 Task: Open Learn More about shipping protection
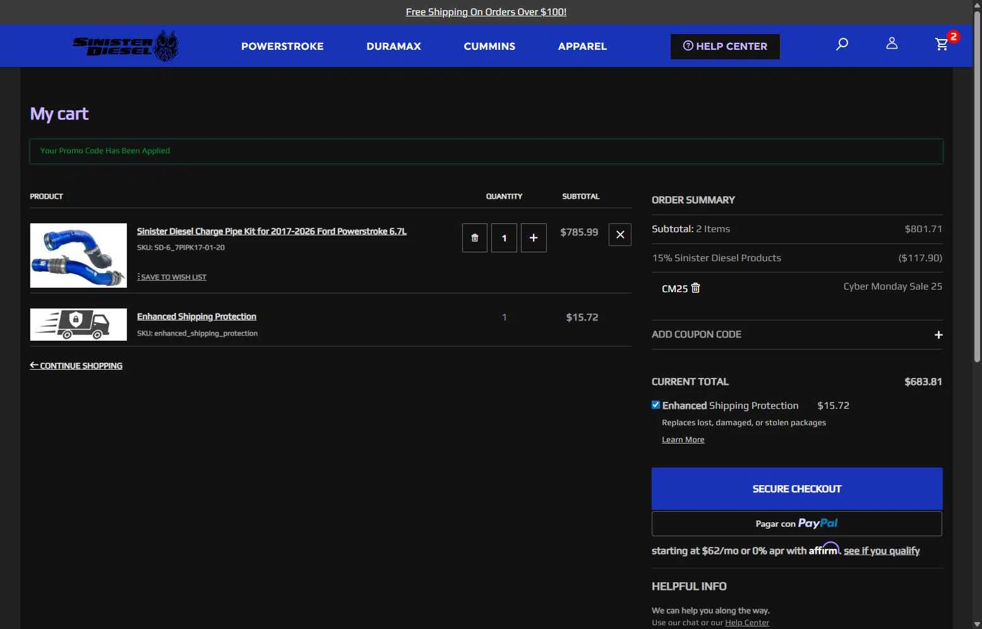pos(683,440)
